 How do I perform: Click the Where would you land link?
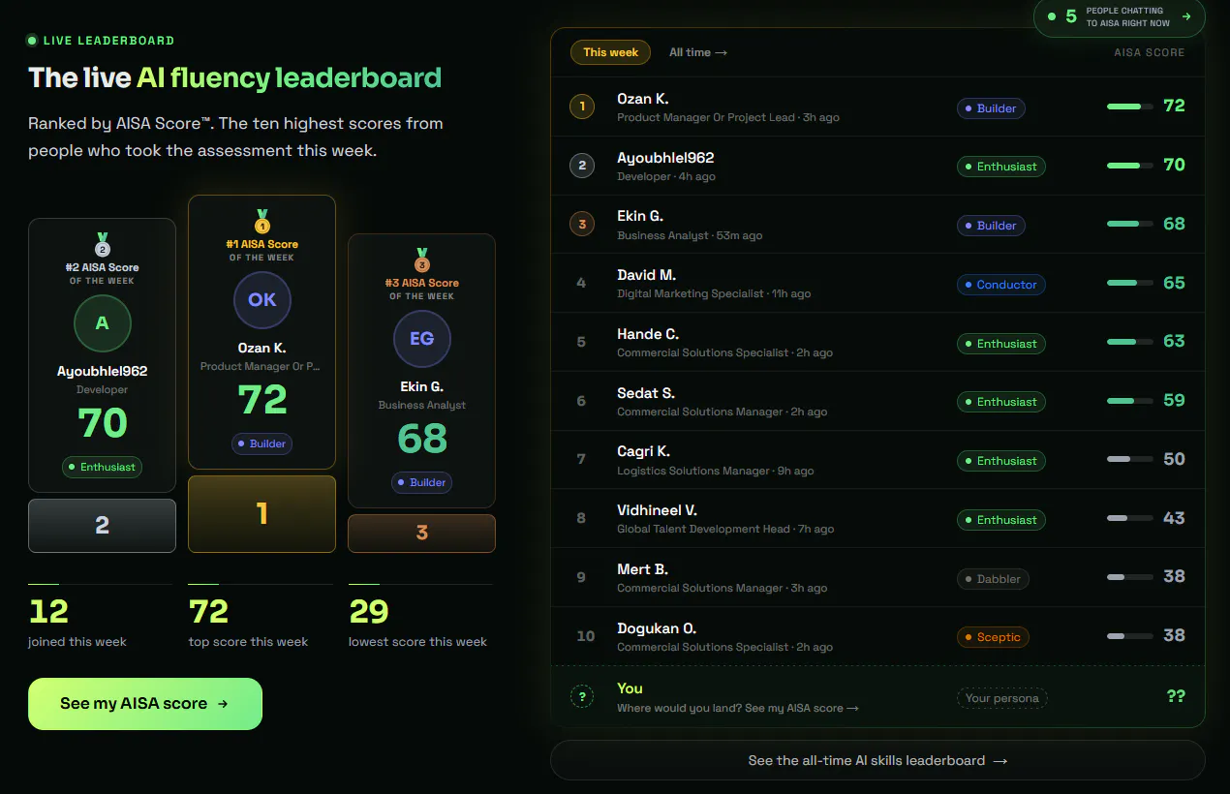coord(738,708)
